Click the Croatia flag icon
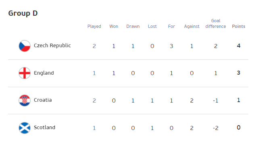Viewport: 254px width, 153px height. tap(25, 101)
